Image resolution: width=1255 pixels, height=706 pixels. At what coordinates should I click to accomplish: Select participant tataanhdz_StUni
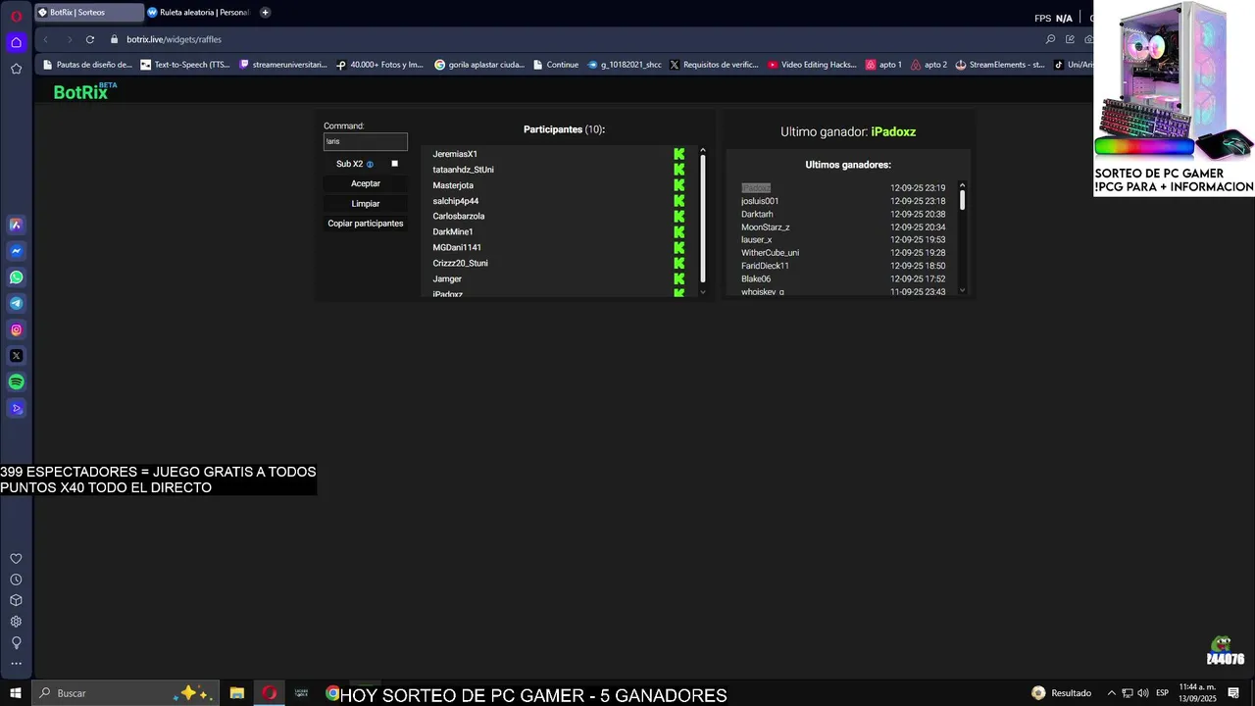463,170
